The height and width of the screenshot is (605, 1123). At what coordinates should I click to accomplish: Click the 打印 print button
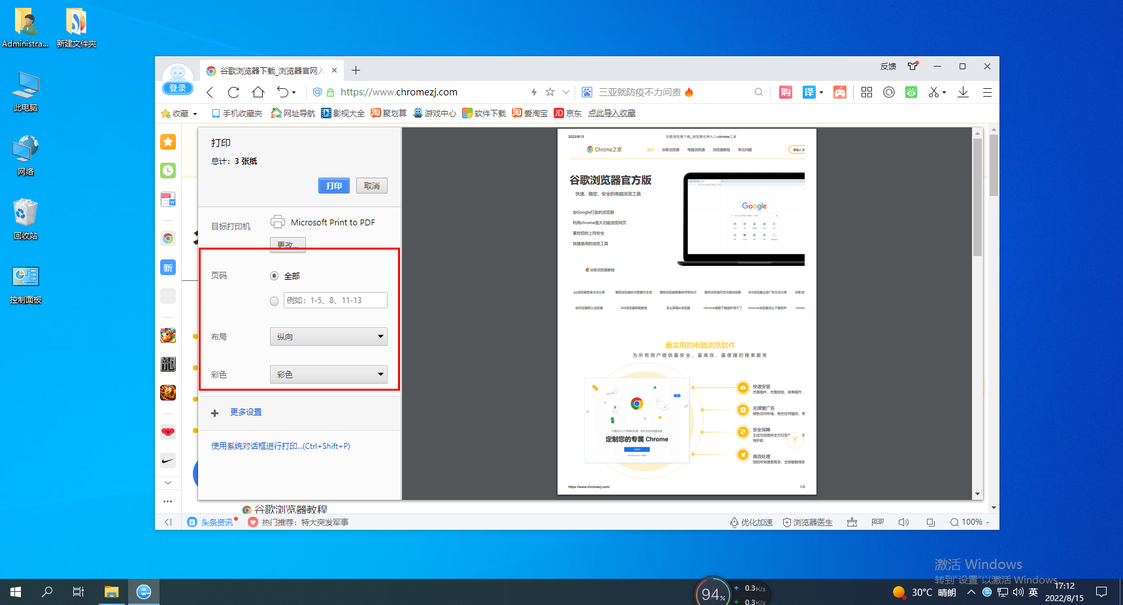(x=334, y=186)
